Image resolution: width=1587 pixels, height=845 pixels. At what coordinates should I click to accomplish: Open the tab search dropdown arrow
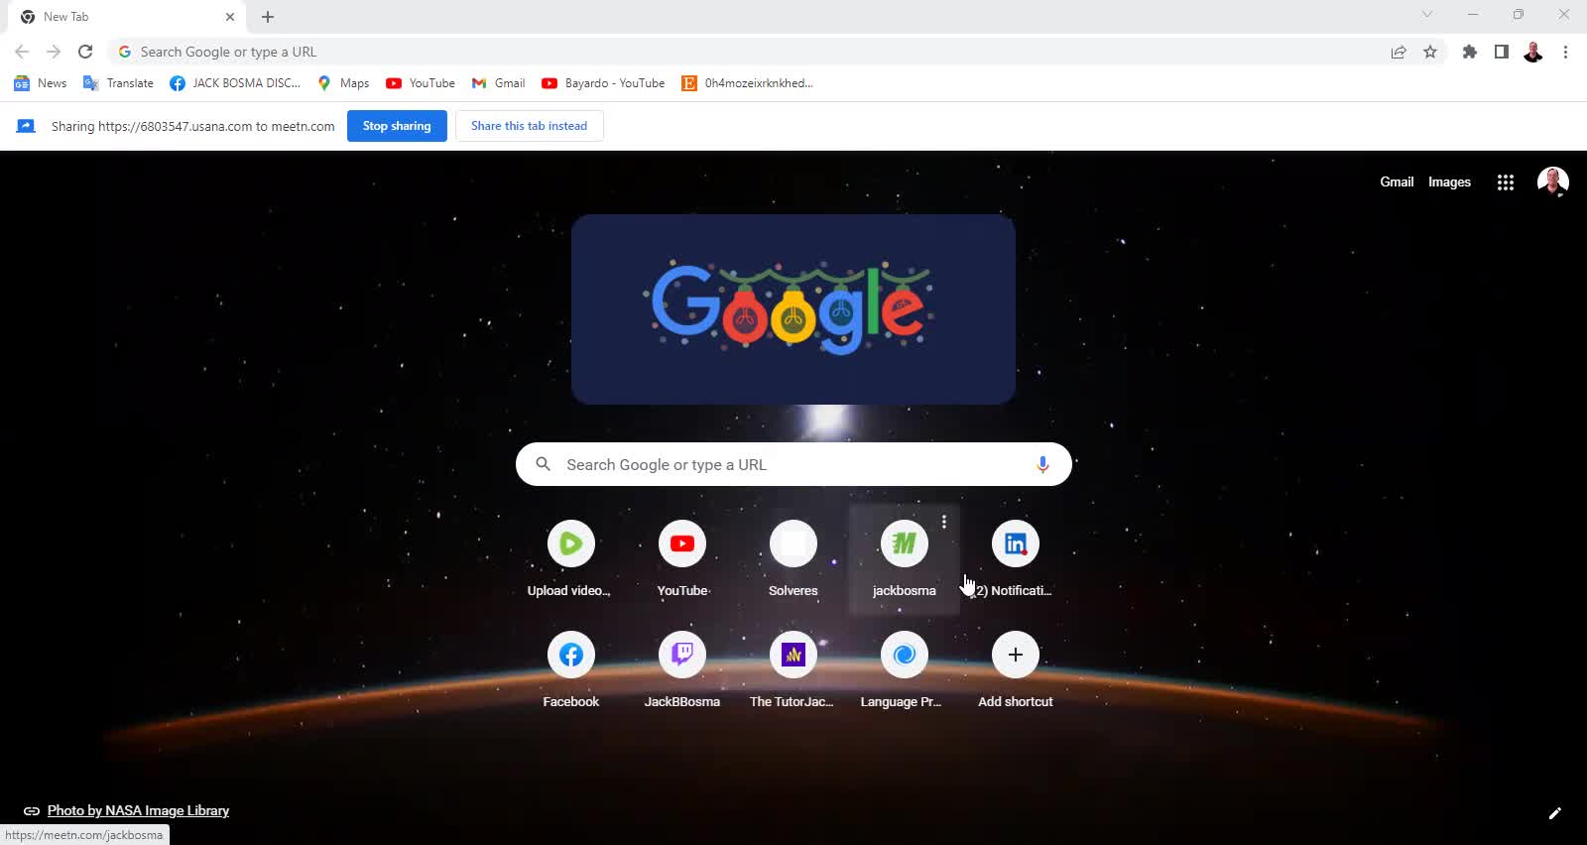[1427, 14]
